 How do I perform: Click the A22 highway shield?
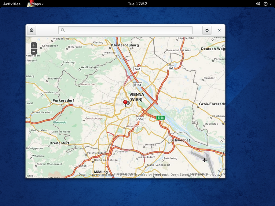click(137, 69)
